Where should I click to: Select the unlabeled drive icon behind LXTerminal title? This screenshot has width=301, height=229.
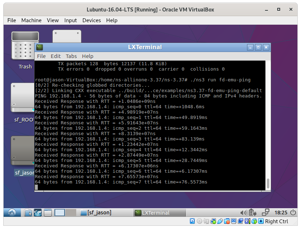pos(67,36)
